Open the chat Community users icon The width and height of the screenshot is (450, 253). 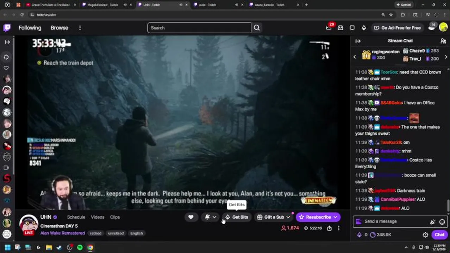pyautogui.click(x=443, y=41)
